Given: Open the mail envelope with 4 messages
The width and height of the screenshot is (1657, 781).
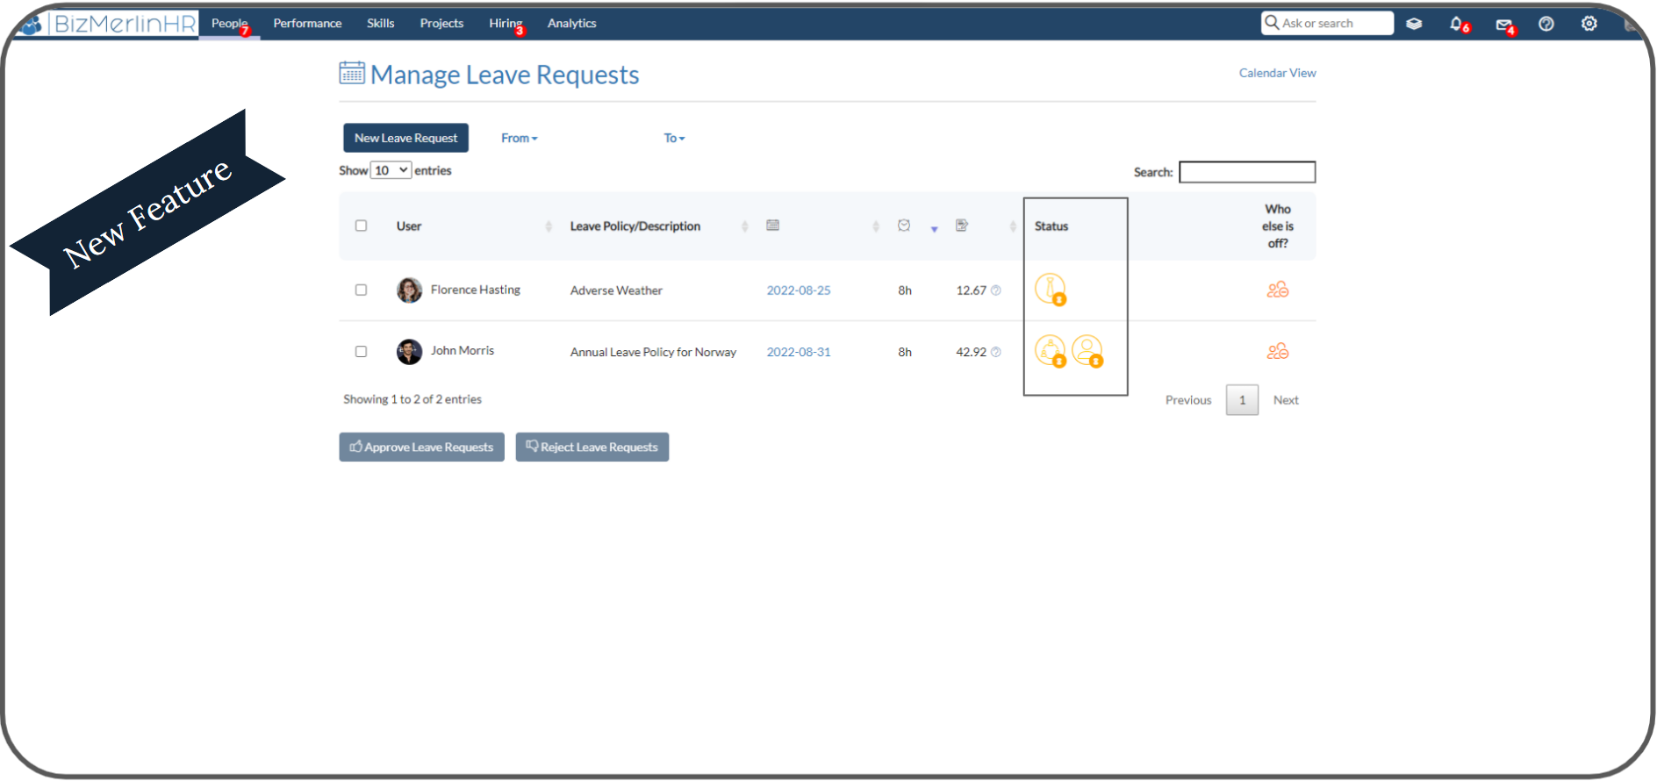Looking at the screenshot, I should (x=1505, y=25).
